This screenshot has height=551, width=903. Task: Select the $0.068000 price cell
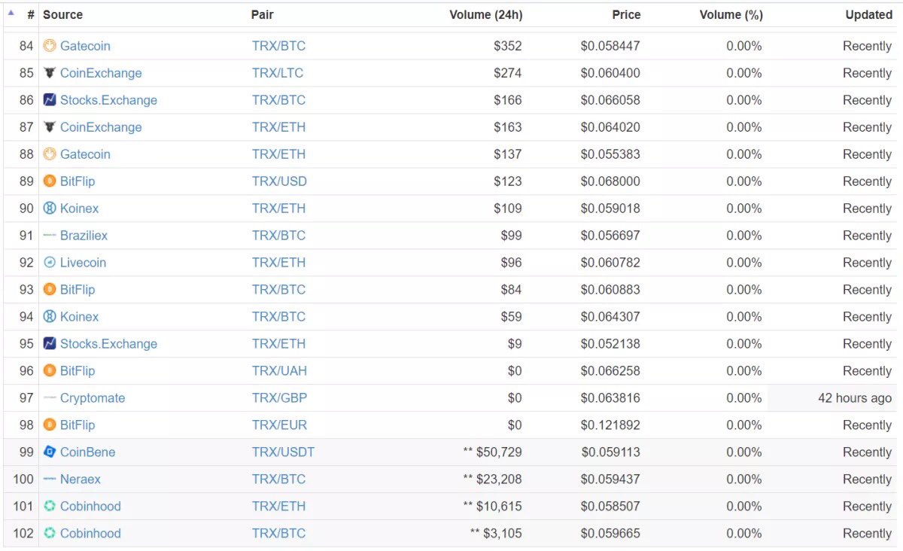[x=610, y=181]
